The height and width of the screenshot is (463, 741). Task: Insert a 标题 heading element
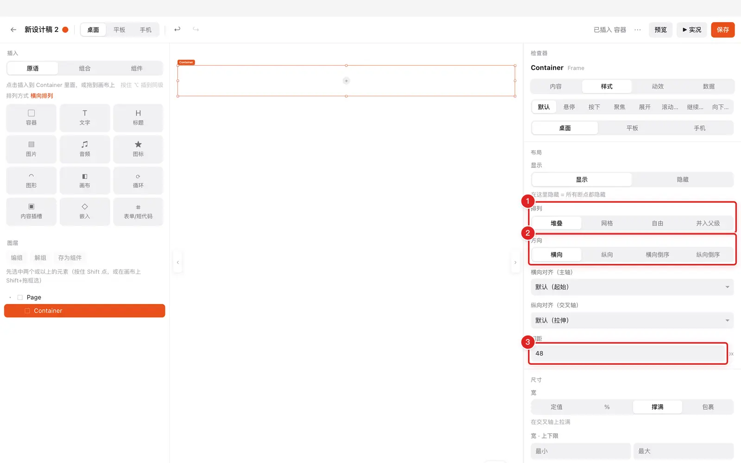click(x=138, y=118)
